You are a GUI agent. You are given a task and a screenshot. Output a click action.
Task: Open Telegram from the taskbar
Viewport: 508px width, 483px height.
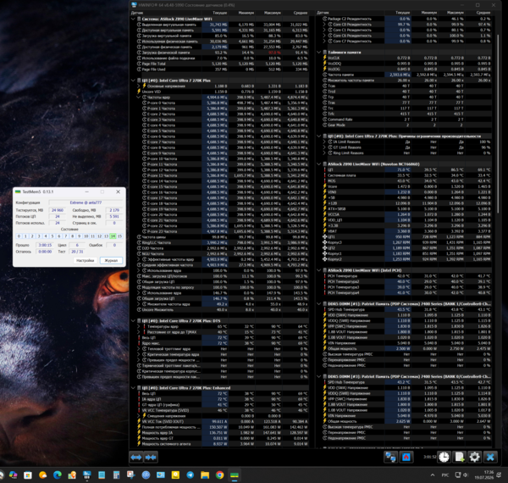(190, 475)
